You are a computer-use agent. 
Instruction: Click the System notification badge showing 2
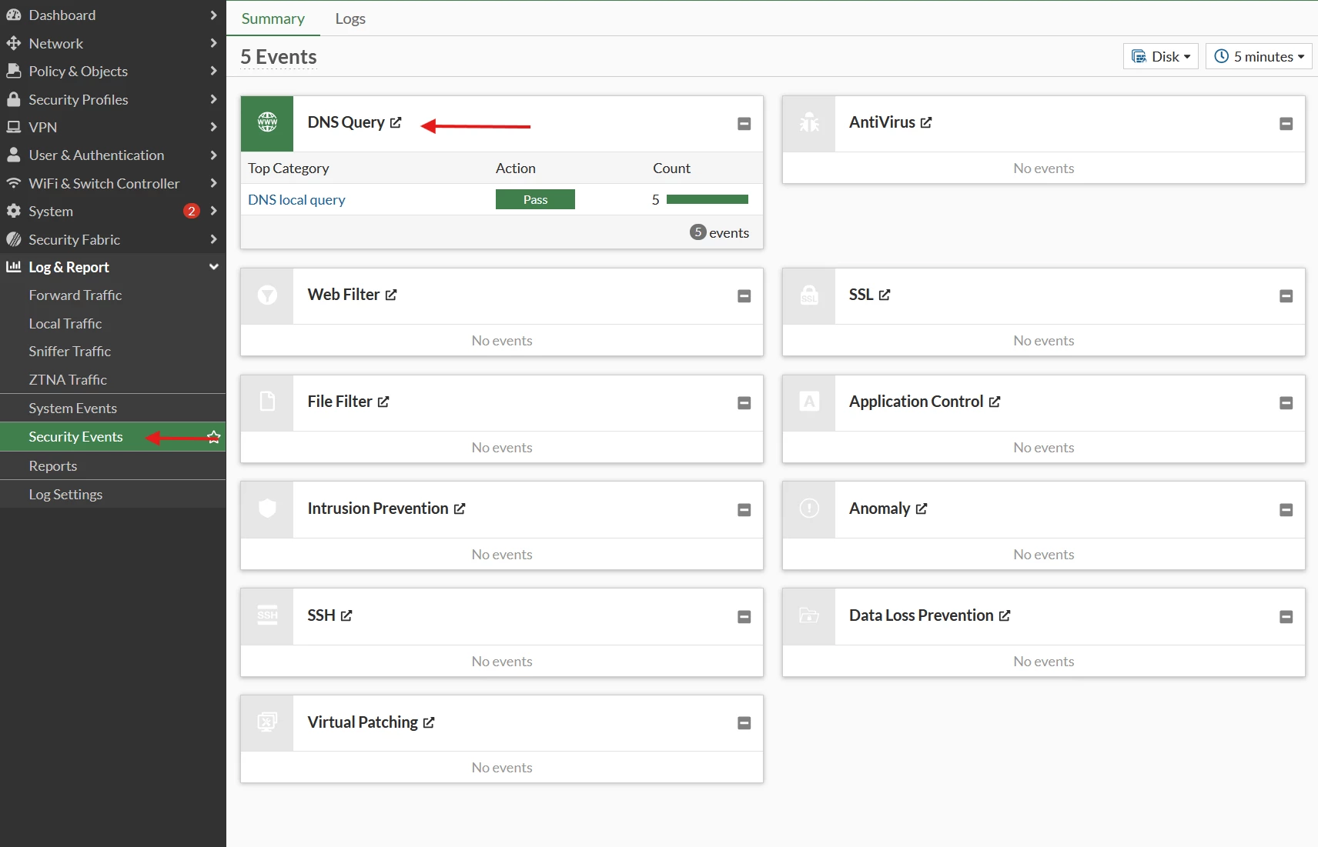192,211
